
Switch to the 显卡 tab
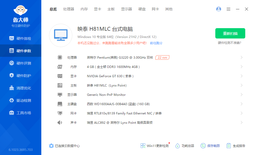click(x=98, y=9)
